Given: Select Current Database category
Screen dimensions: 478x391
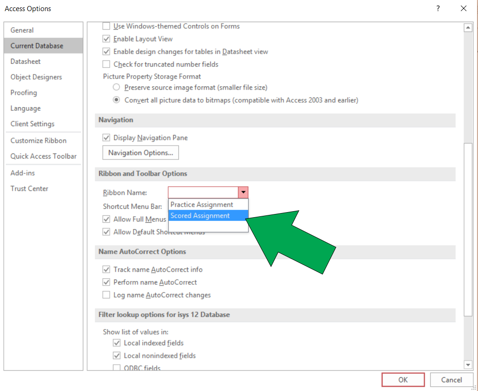Looking at the screenshot, I should (43, 46).
